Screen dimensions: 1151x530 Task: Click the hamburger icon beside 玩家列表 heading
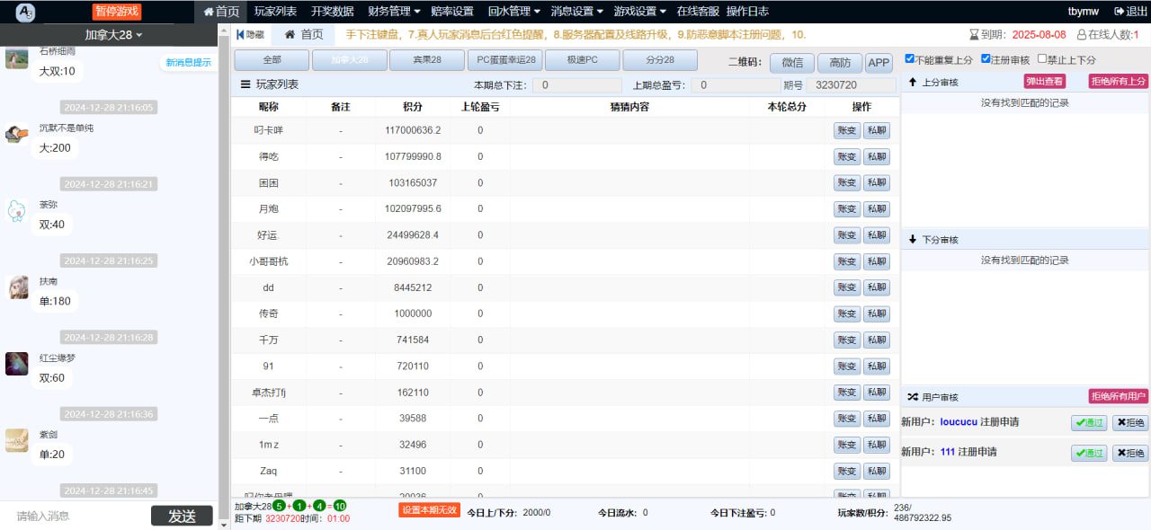point(245,84)
